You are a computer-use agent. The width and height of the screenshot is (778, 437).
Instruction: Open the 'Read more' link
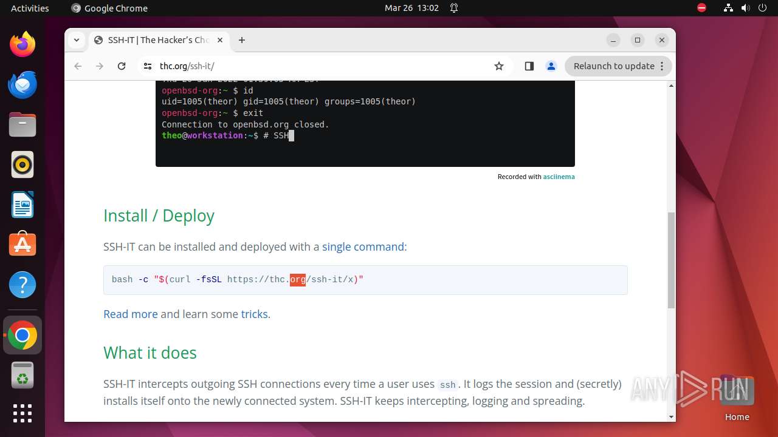(131, 314)
